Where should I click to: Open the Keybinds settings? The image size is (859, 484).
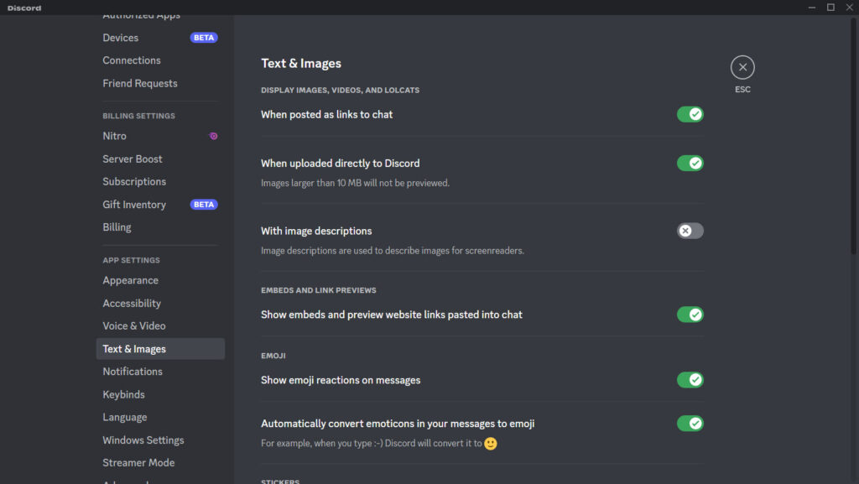tap(123, 394)
